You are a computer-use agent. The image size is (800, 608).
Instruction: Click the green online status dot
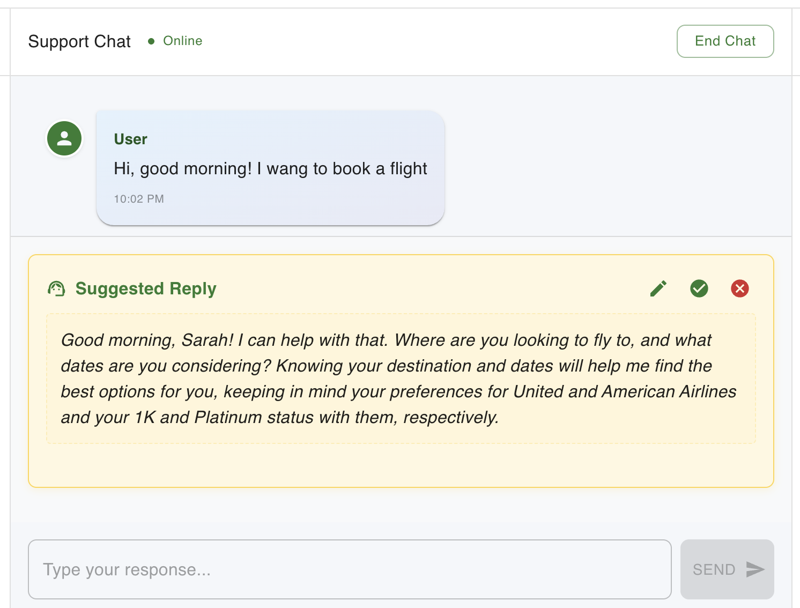(151, 41)
